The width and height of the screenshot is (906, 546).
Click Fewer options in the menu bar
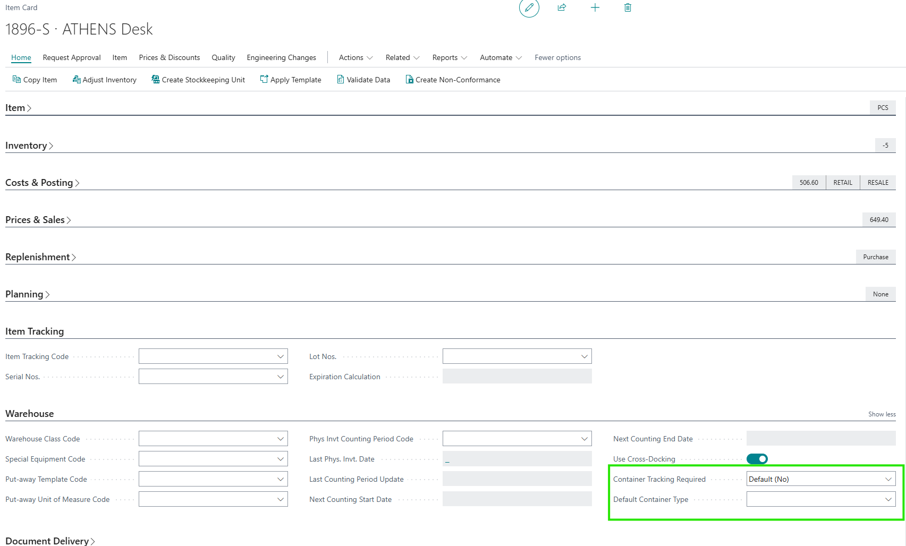[x=557, y=57]
